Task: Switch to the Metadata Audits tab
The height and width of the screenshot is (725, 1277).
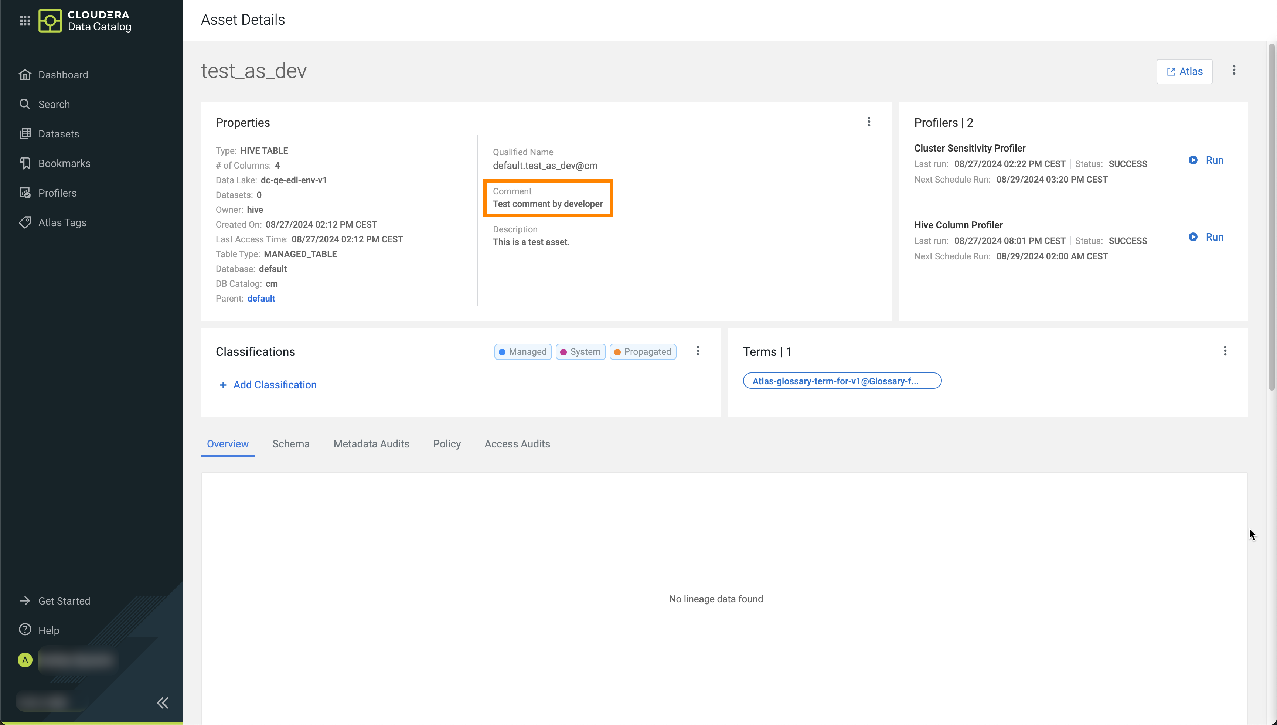Action: coord(371,444)
